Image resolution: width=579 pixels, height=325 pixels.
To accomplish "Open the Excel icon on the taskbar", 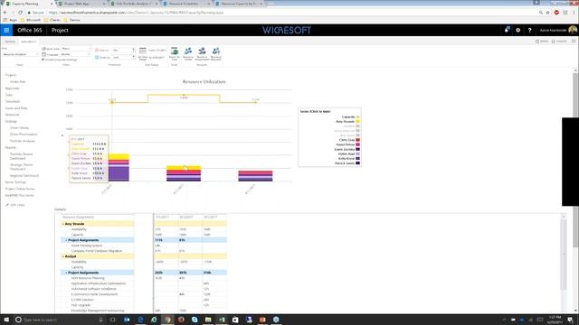I will coord(222,320).
